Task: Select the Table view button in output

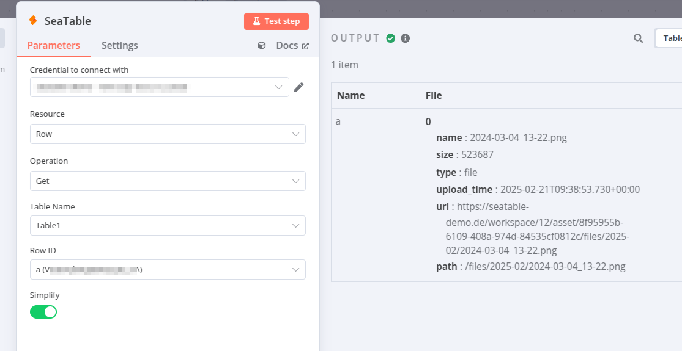Action: tap(669, 38)
